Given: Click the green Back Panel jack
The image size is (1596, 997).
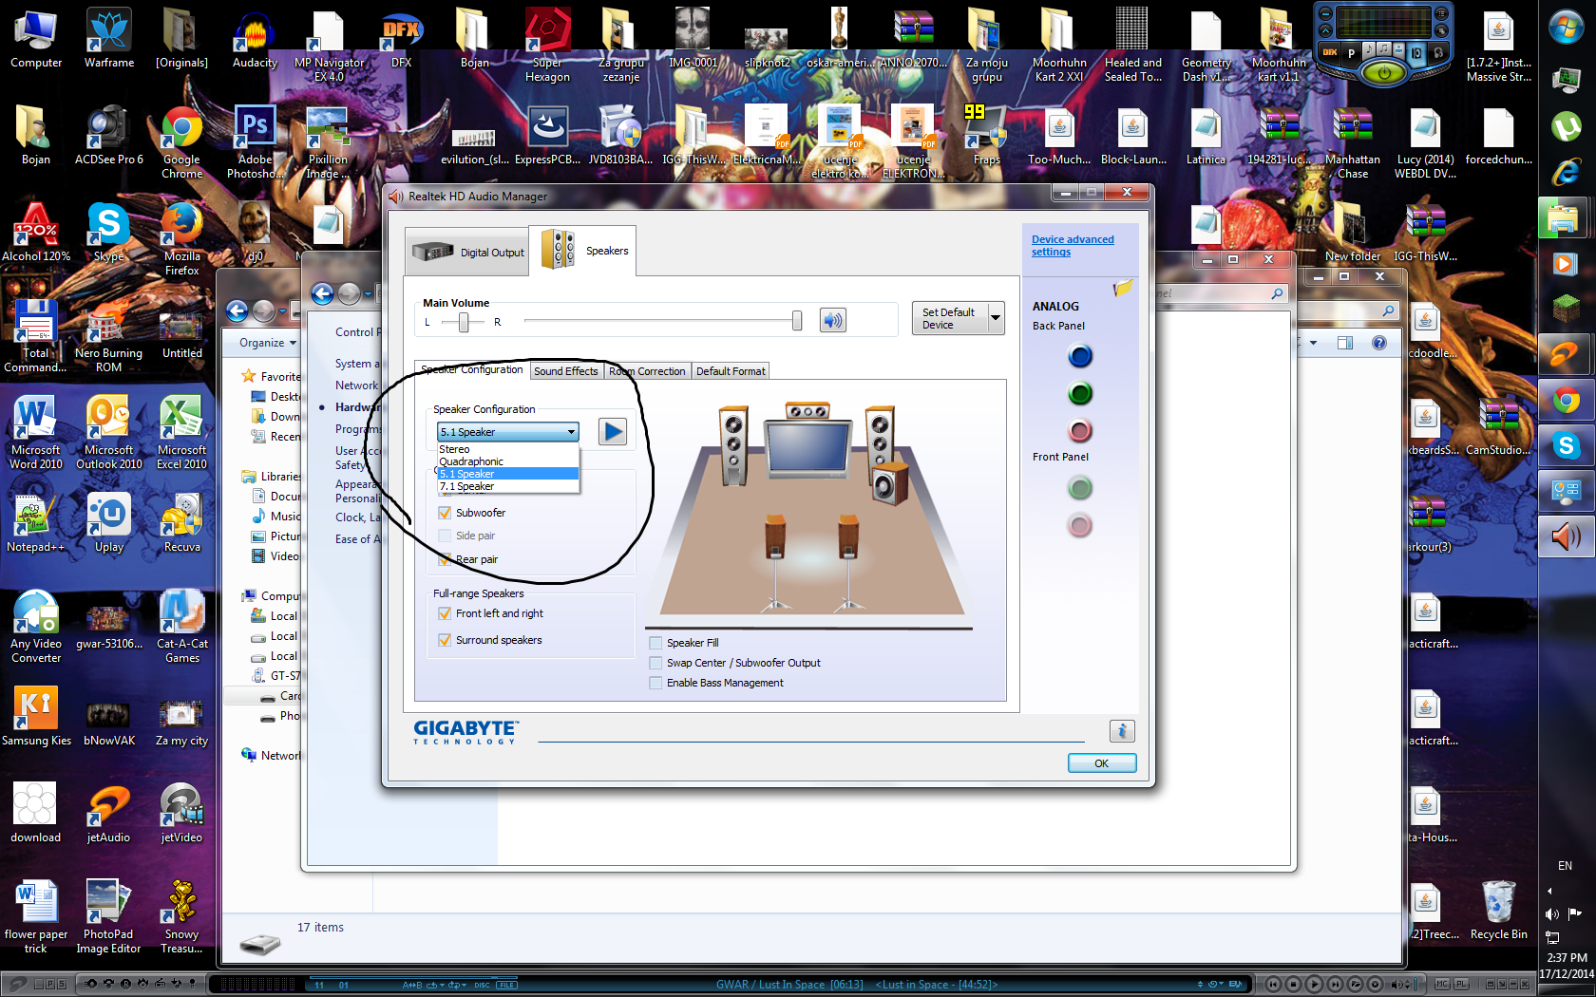Looking at the screenshot, I should click(1080, 393).
